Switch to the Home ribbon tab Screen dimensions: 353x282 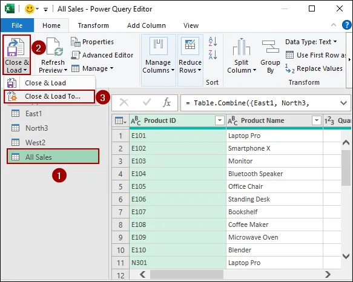point(51,25)
